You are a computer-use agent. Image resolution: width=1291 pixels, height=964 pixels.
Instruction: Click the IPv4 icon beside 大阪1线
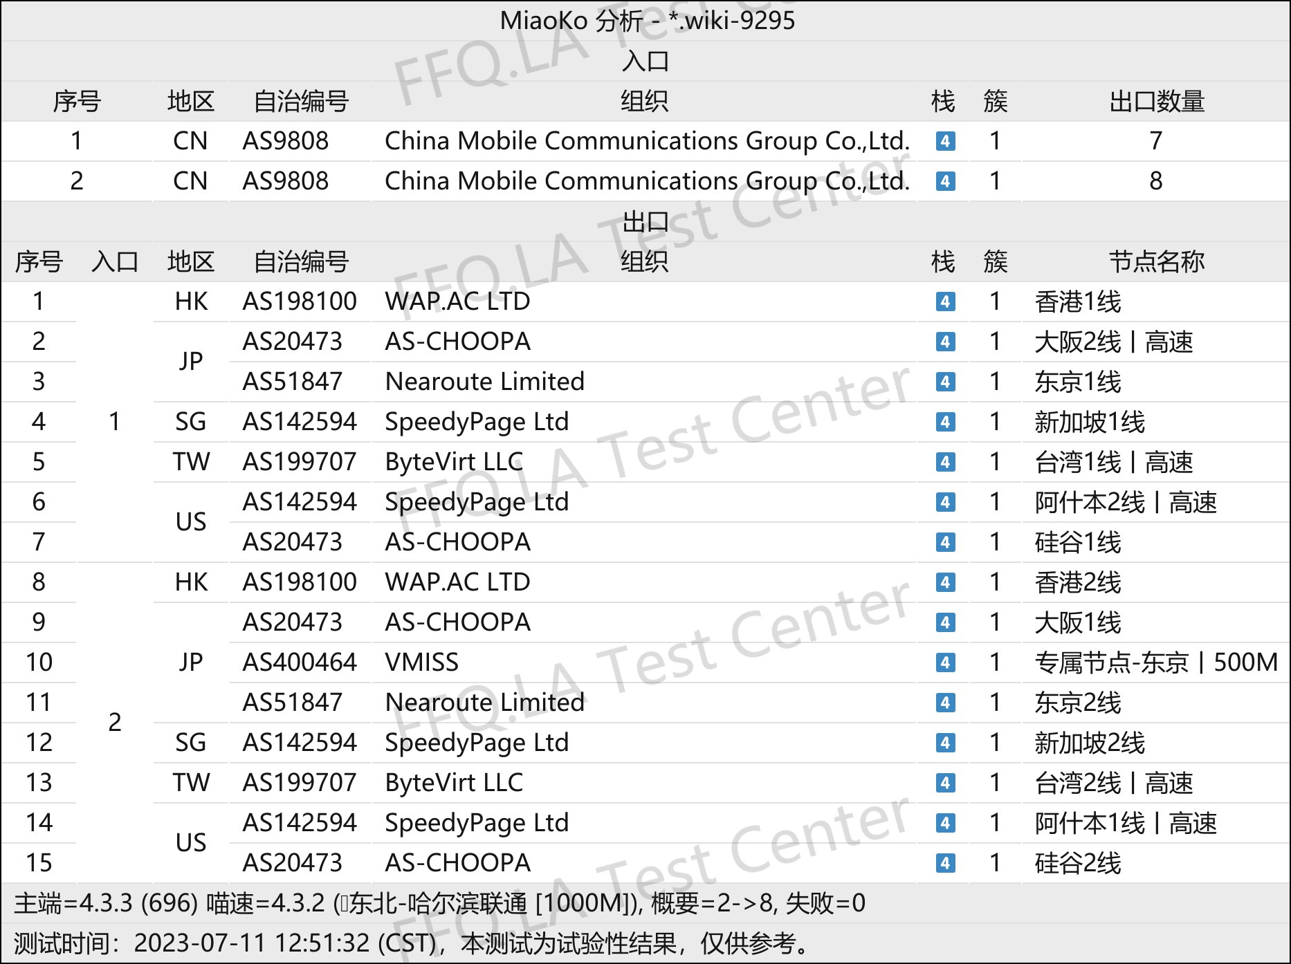pos(945,622)
